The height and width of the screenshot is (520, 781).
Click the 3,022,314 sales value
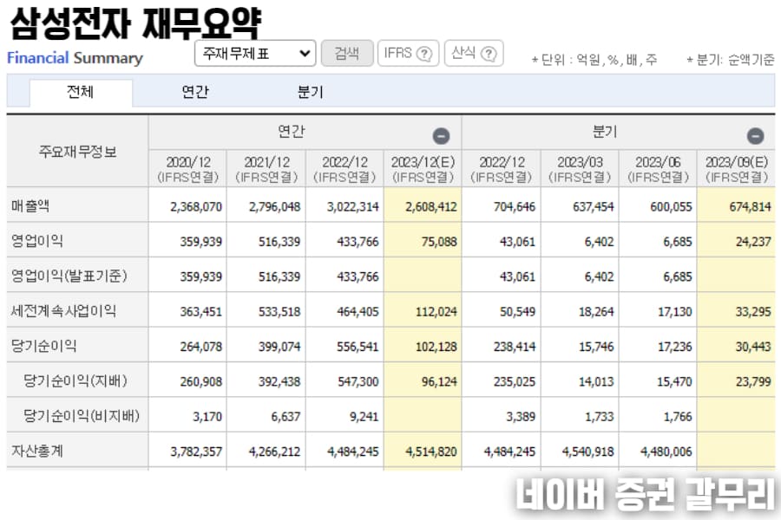click(x=353, y=206)
